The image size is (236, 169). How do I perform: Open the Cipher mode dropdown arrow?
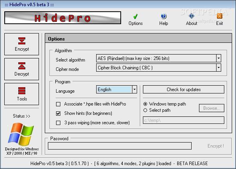click(218, 68)
